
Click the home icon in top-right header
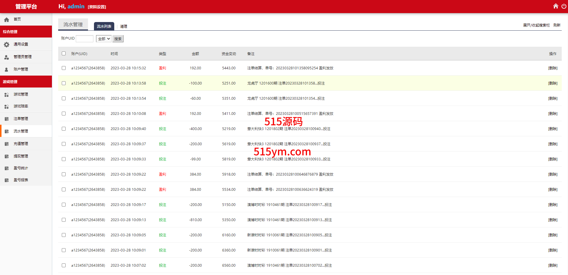point(555,6)
